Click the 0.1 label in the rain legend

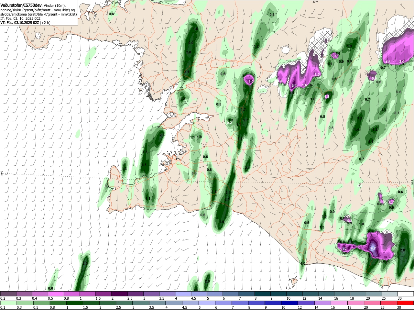[x=3, y=307]
